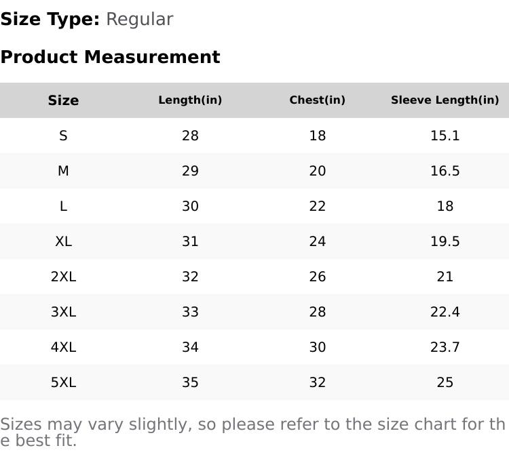Image resolution: width=509 pixels, height=465 pixels.
Task: Select the XL size row label
Action: (x=63, y=241)
